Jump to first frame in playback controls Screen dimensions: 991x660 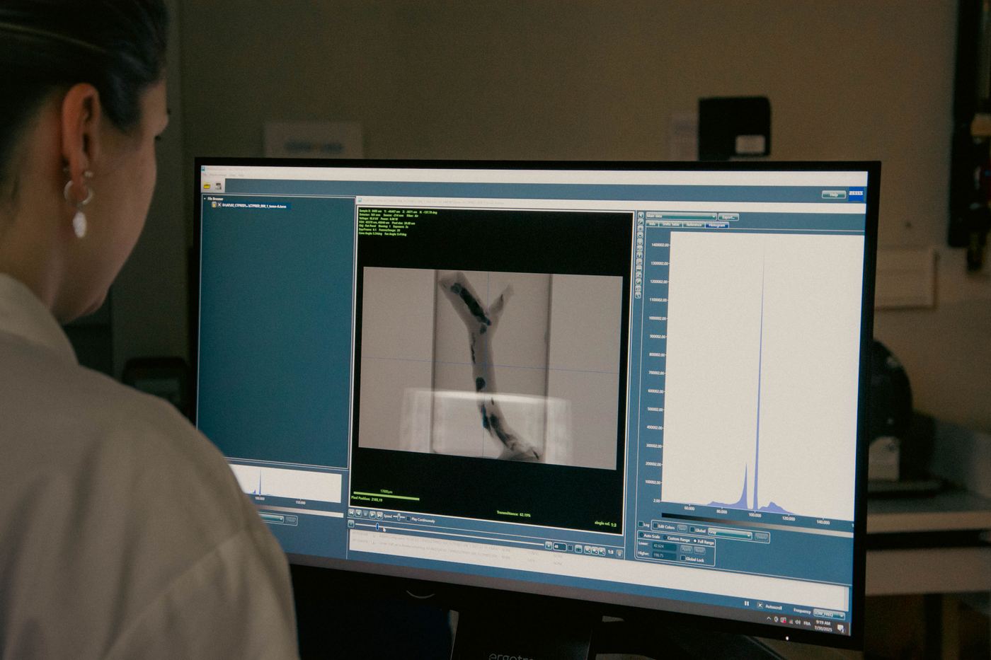[x=351, y=512]
